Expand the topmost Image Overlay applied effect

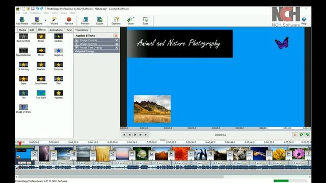pyautogui.click(x=77, y=40)
